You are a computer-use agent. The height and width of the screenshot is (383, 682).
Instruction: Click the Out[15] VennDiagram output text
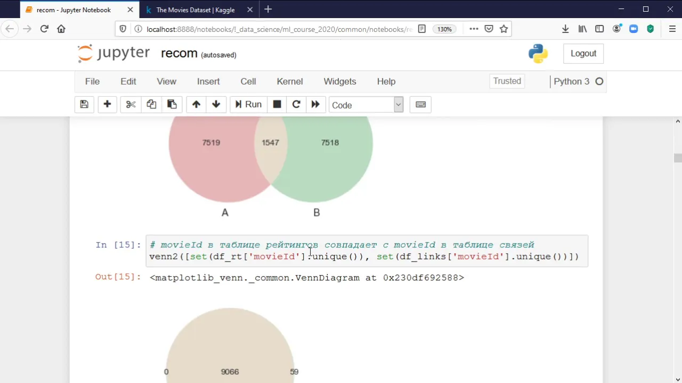[x=307, y=278]
